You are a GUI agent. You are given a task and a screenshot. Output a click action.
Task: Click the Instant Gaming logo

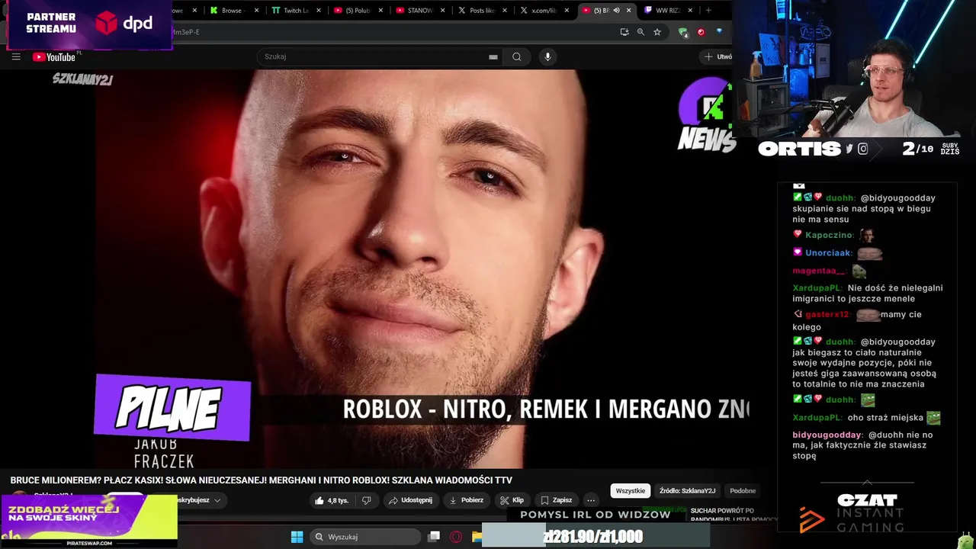(852, 519)
